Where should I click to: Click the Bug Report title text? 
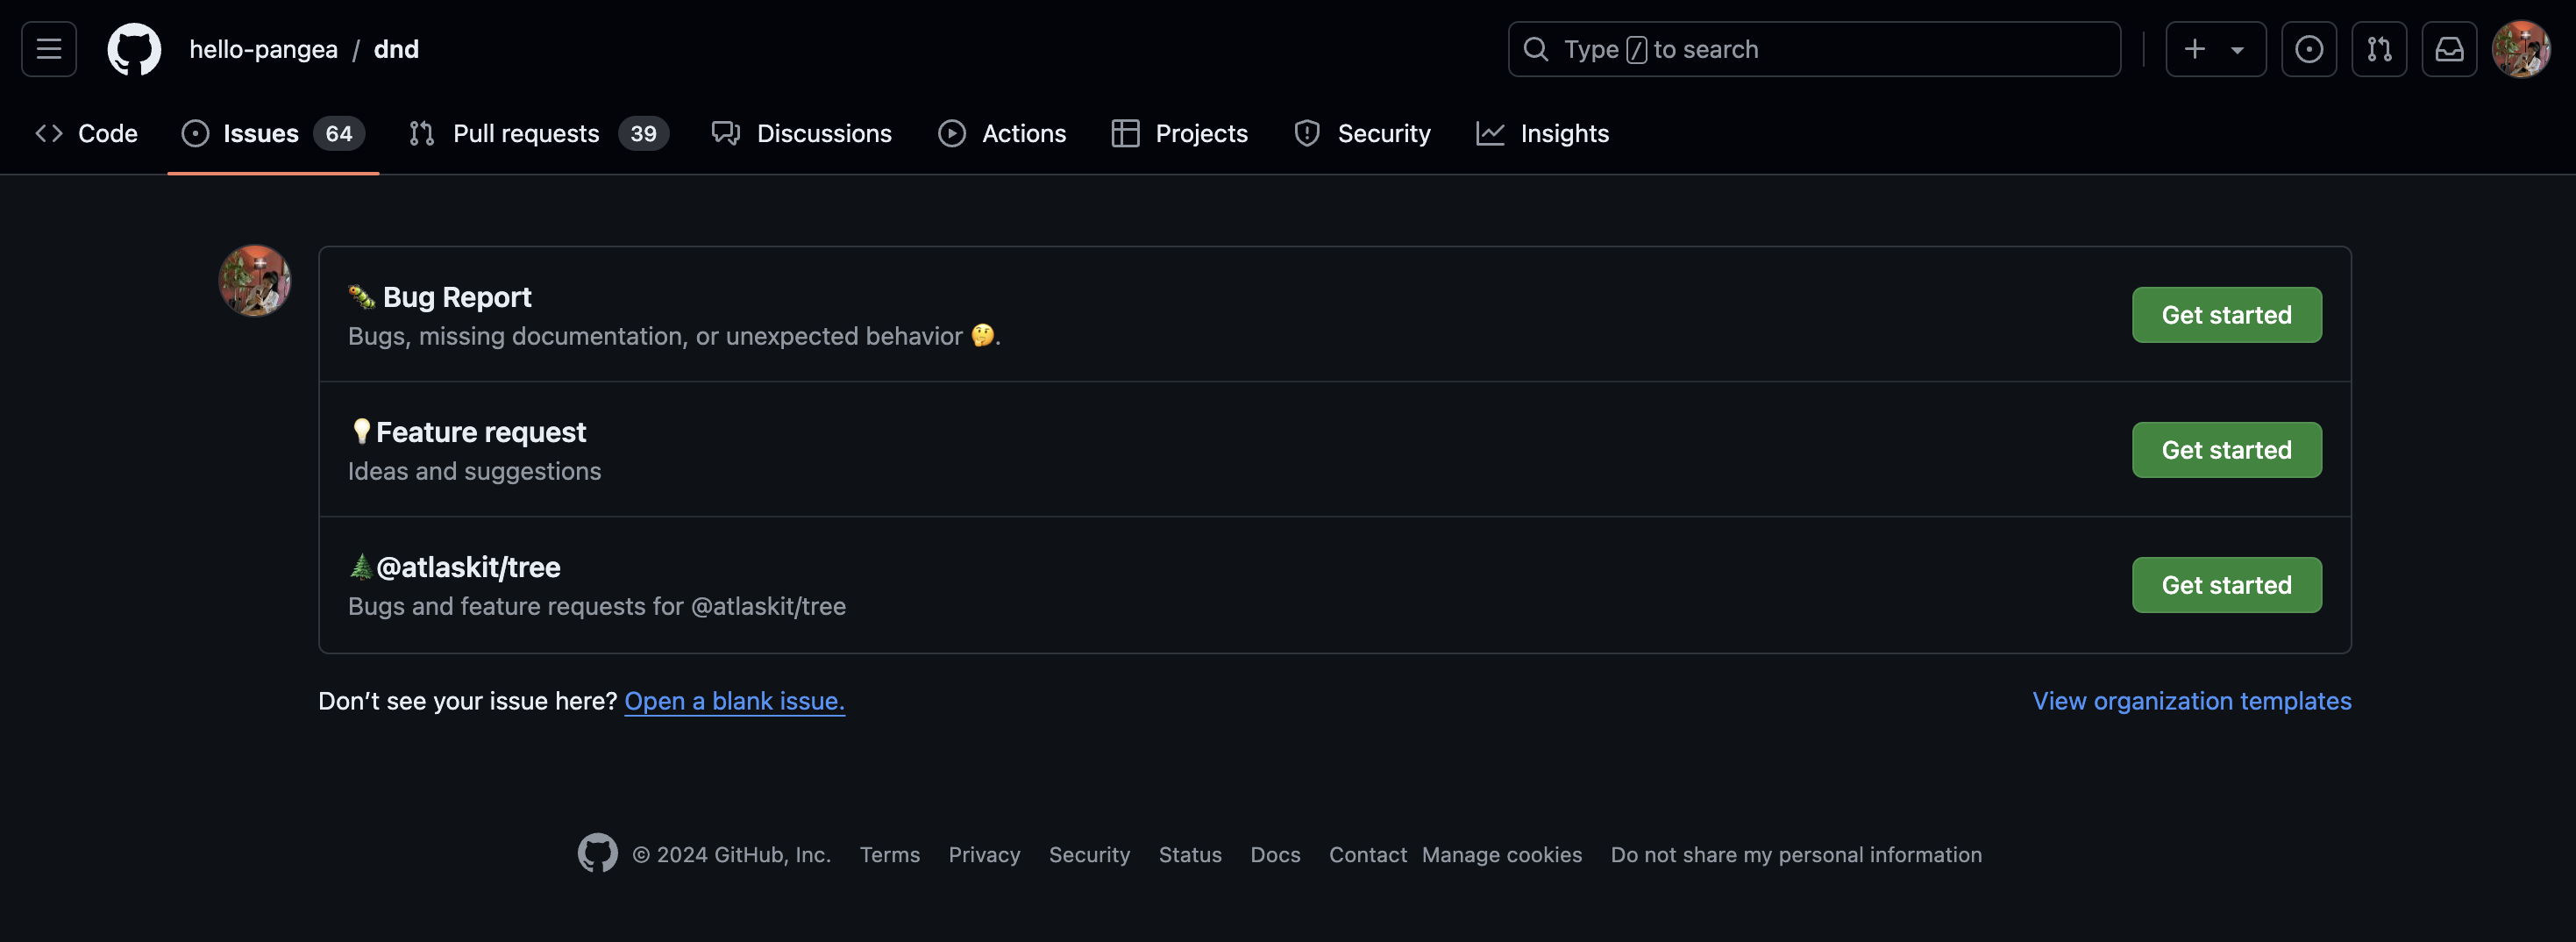coord(457,297)
